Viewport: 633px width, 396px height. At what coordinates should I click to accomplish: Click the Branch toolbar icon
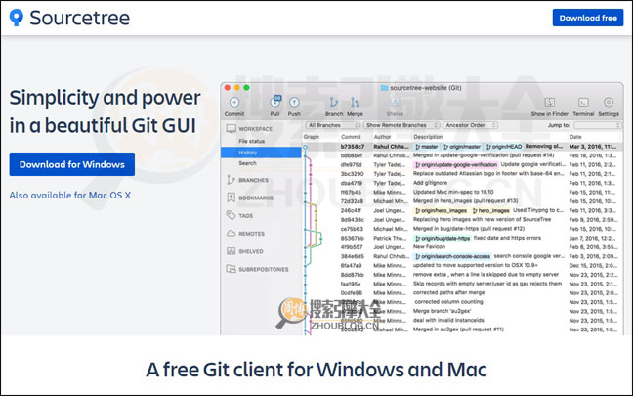coord(334,102)
